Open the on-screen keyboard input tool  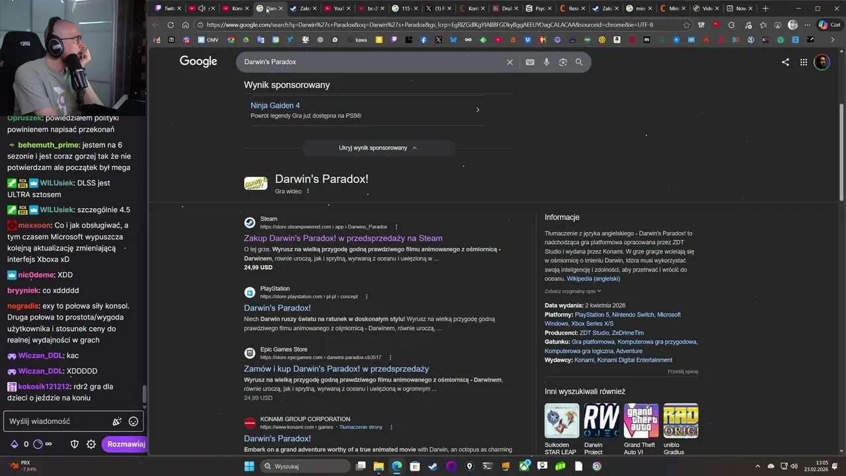point(530,62)
